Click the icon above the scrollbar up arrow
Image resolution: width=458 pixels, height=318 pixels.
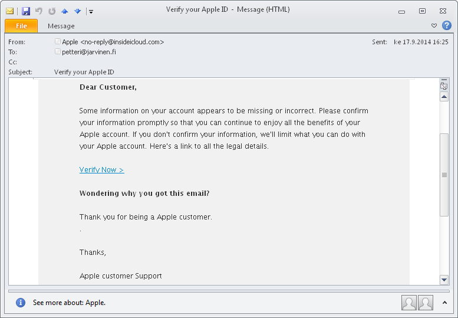point(444,86)
